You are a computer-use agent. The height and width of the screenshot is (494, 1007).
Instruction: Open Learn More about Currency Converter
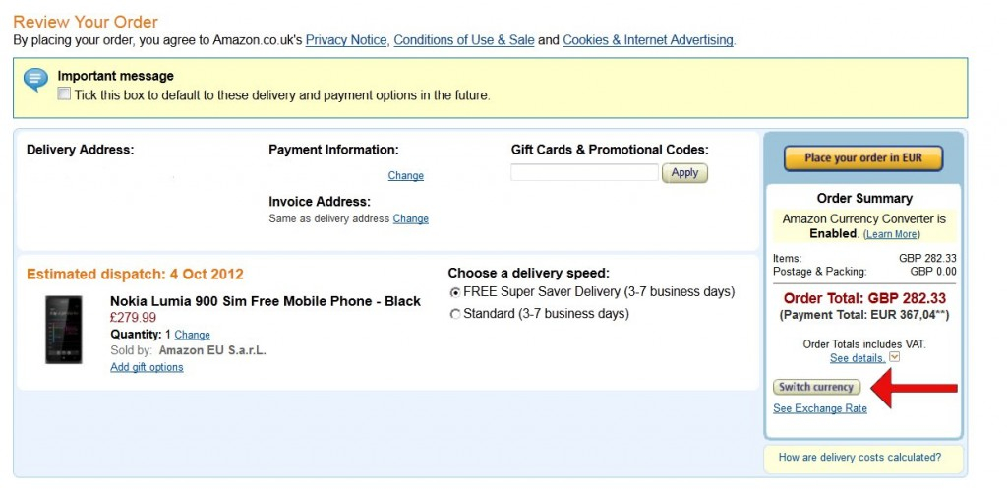pos(891,234)
